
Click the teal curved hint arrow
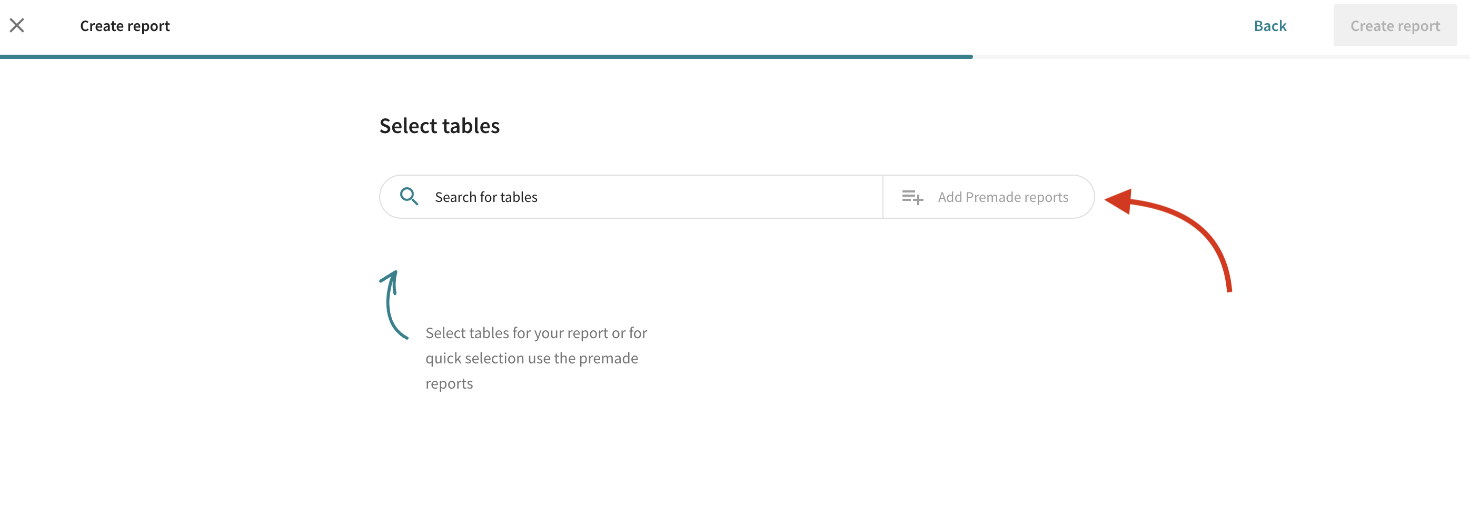pyautogui.click(x=390, y=308)
